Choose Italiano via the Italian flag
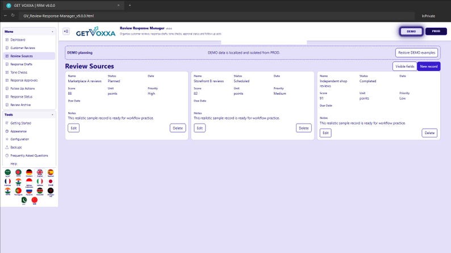Screen dimensions: 451x253 click(40, 182)
